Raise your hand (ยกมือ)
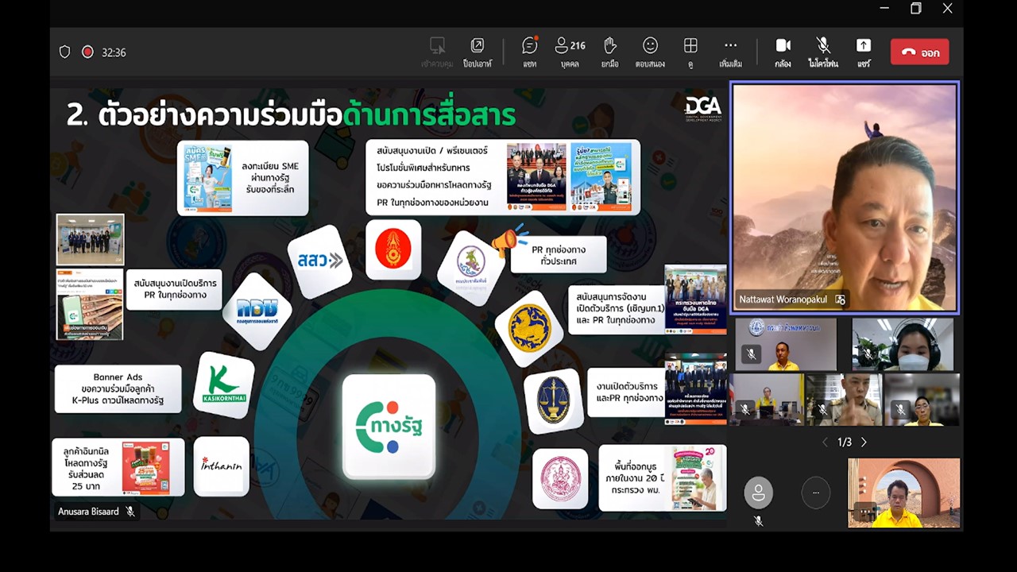This screenshot has width=1017, height=572. (609, 52)
